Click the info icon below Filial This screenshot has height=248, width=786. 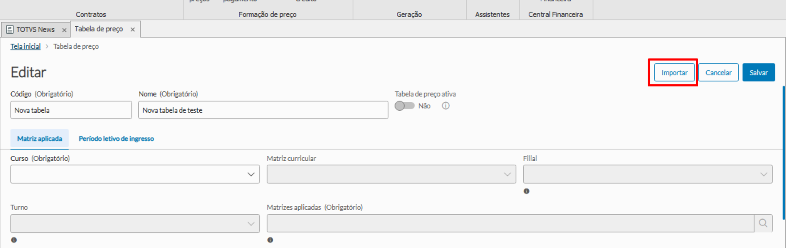(527, 191)
